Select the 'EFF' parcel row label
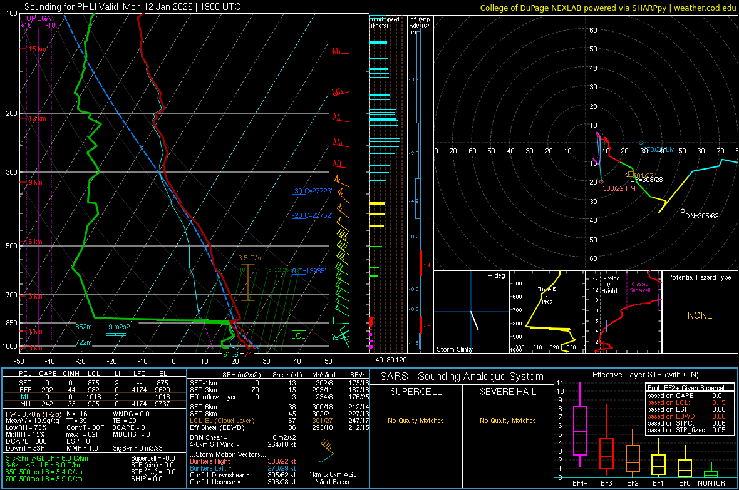 pos(26,390)
